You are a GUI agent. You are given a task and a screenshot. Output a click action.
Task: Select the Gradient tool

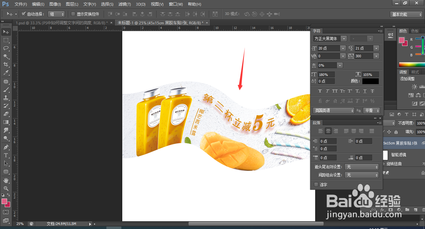click(x=6, y=122)
